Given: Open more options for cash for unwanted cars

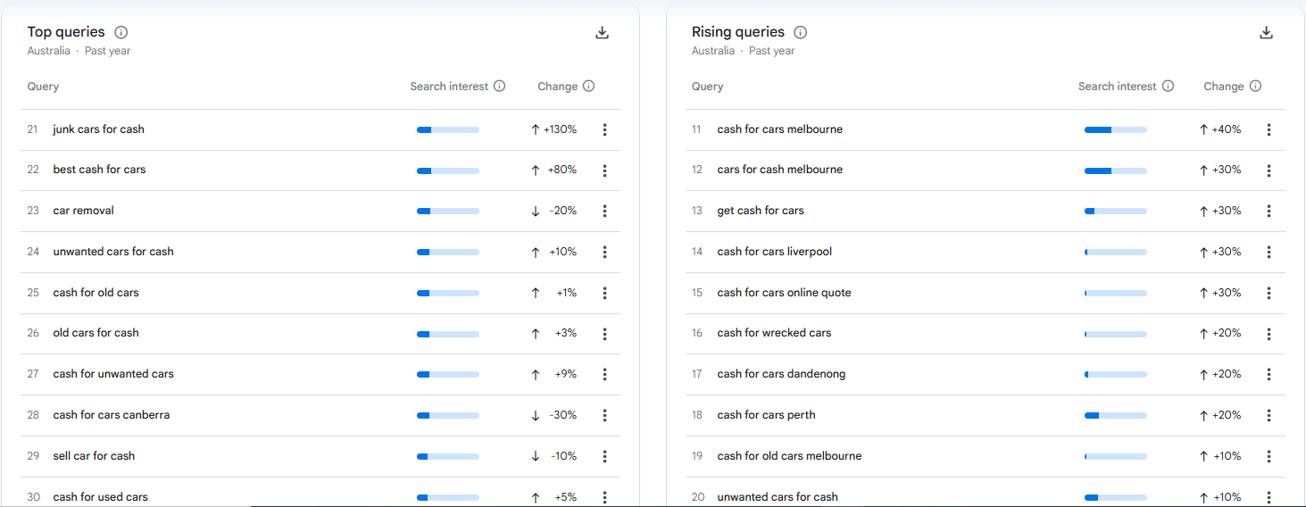Looking at the screenshot, I should click(604, 375).
